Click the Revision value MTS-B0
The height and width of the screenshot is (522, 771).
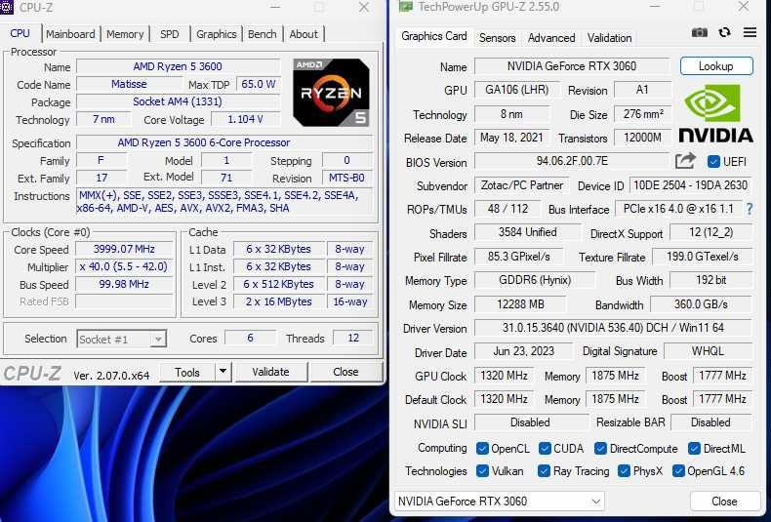point(346,178)
